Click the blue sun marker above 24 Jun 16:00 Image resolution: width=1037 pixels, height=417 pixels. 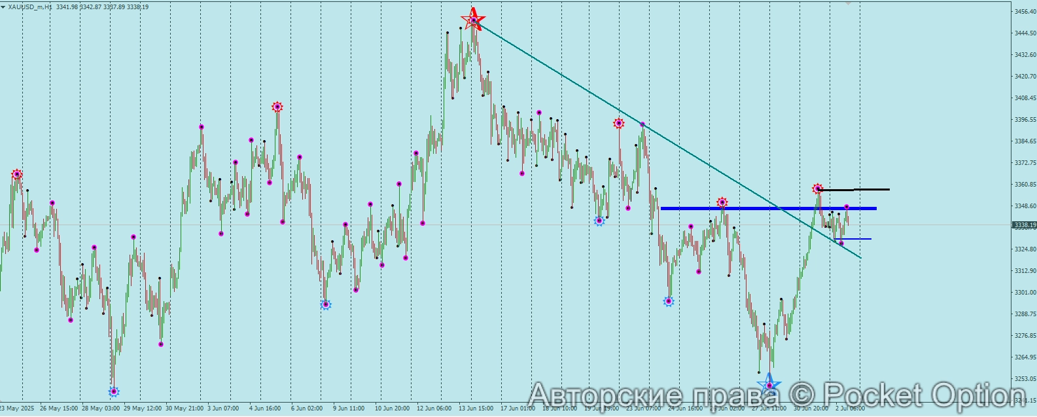click(668, 302)
